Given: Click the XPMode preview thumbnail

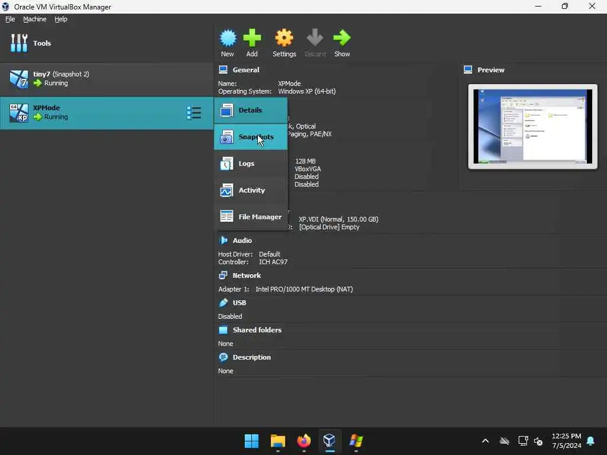Looking at the screenshot, I should tap(533, 127).
